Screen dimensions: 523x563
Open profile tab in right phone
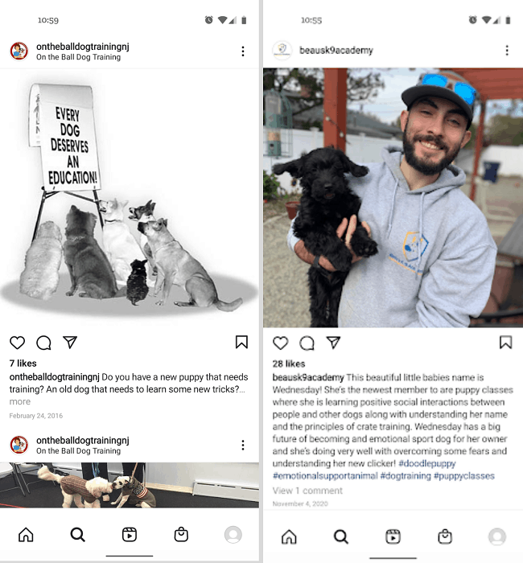tap(497, 536)
